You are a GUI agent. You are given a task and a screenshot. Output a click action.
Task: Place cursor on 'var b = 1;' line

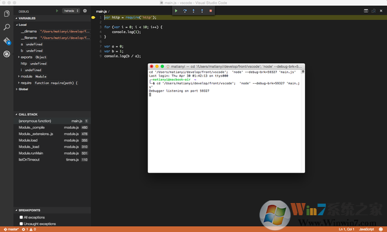[x=114, y=52]
